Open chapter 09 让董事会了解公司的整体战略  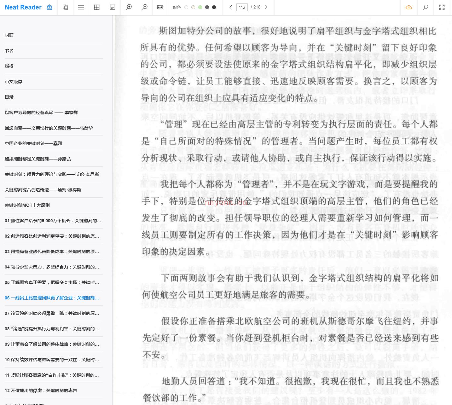click(x=54, y=344)
